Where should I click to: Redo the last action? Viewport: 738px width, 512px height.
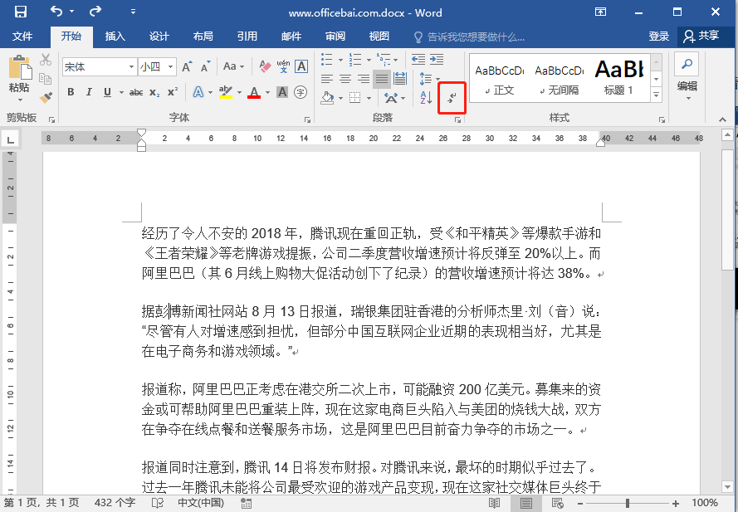[95, 12]
